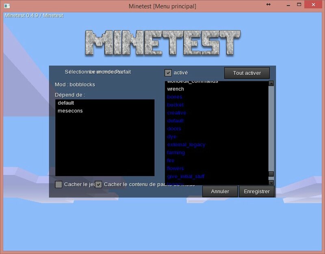Choose "creative" in the mod list

pyautogui.click(x=176, y=113)
